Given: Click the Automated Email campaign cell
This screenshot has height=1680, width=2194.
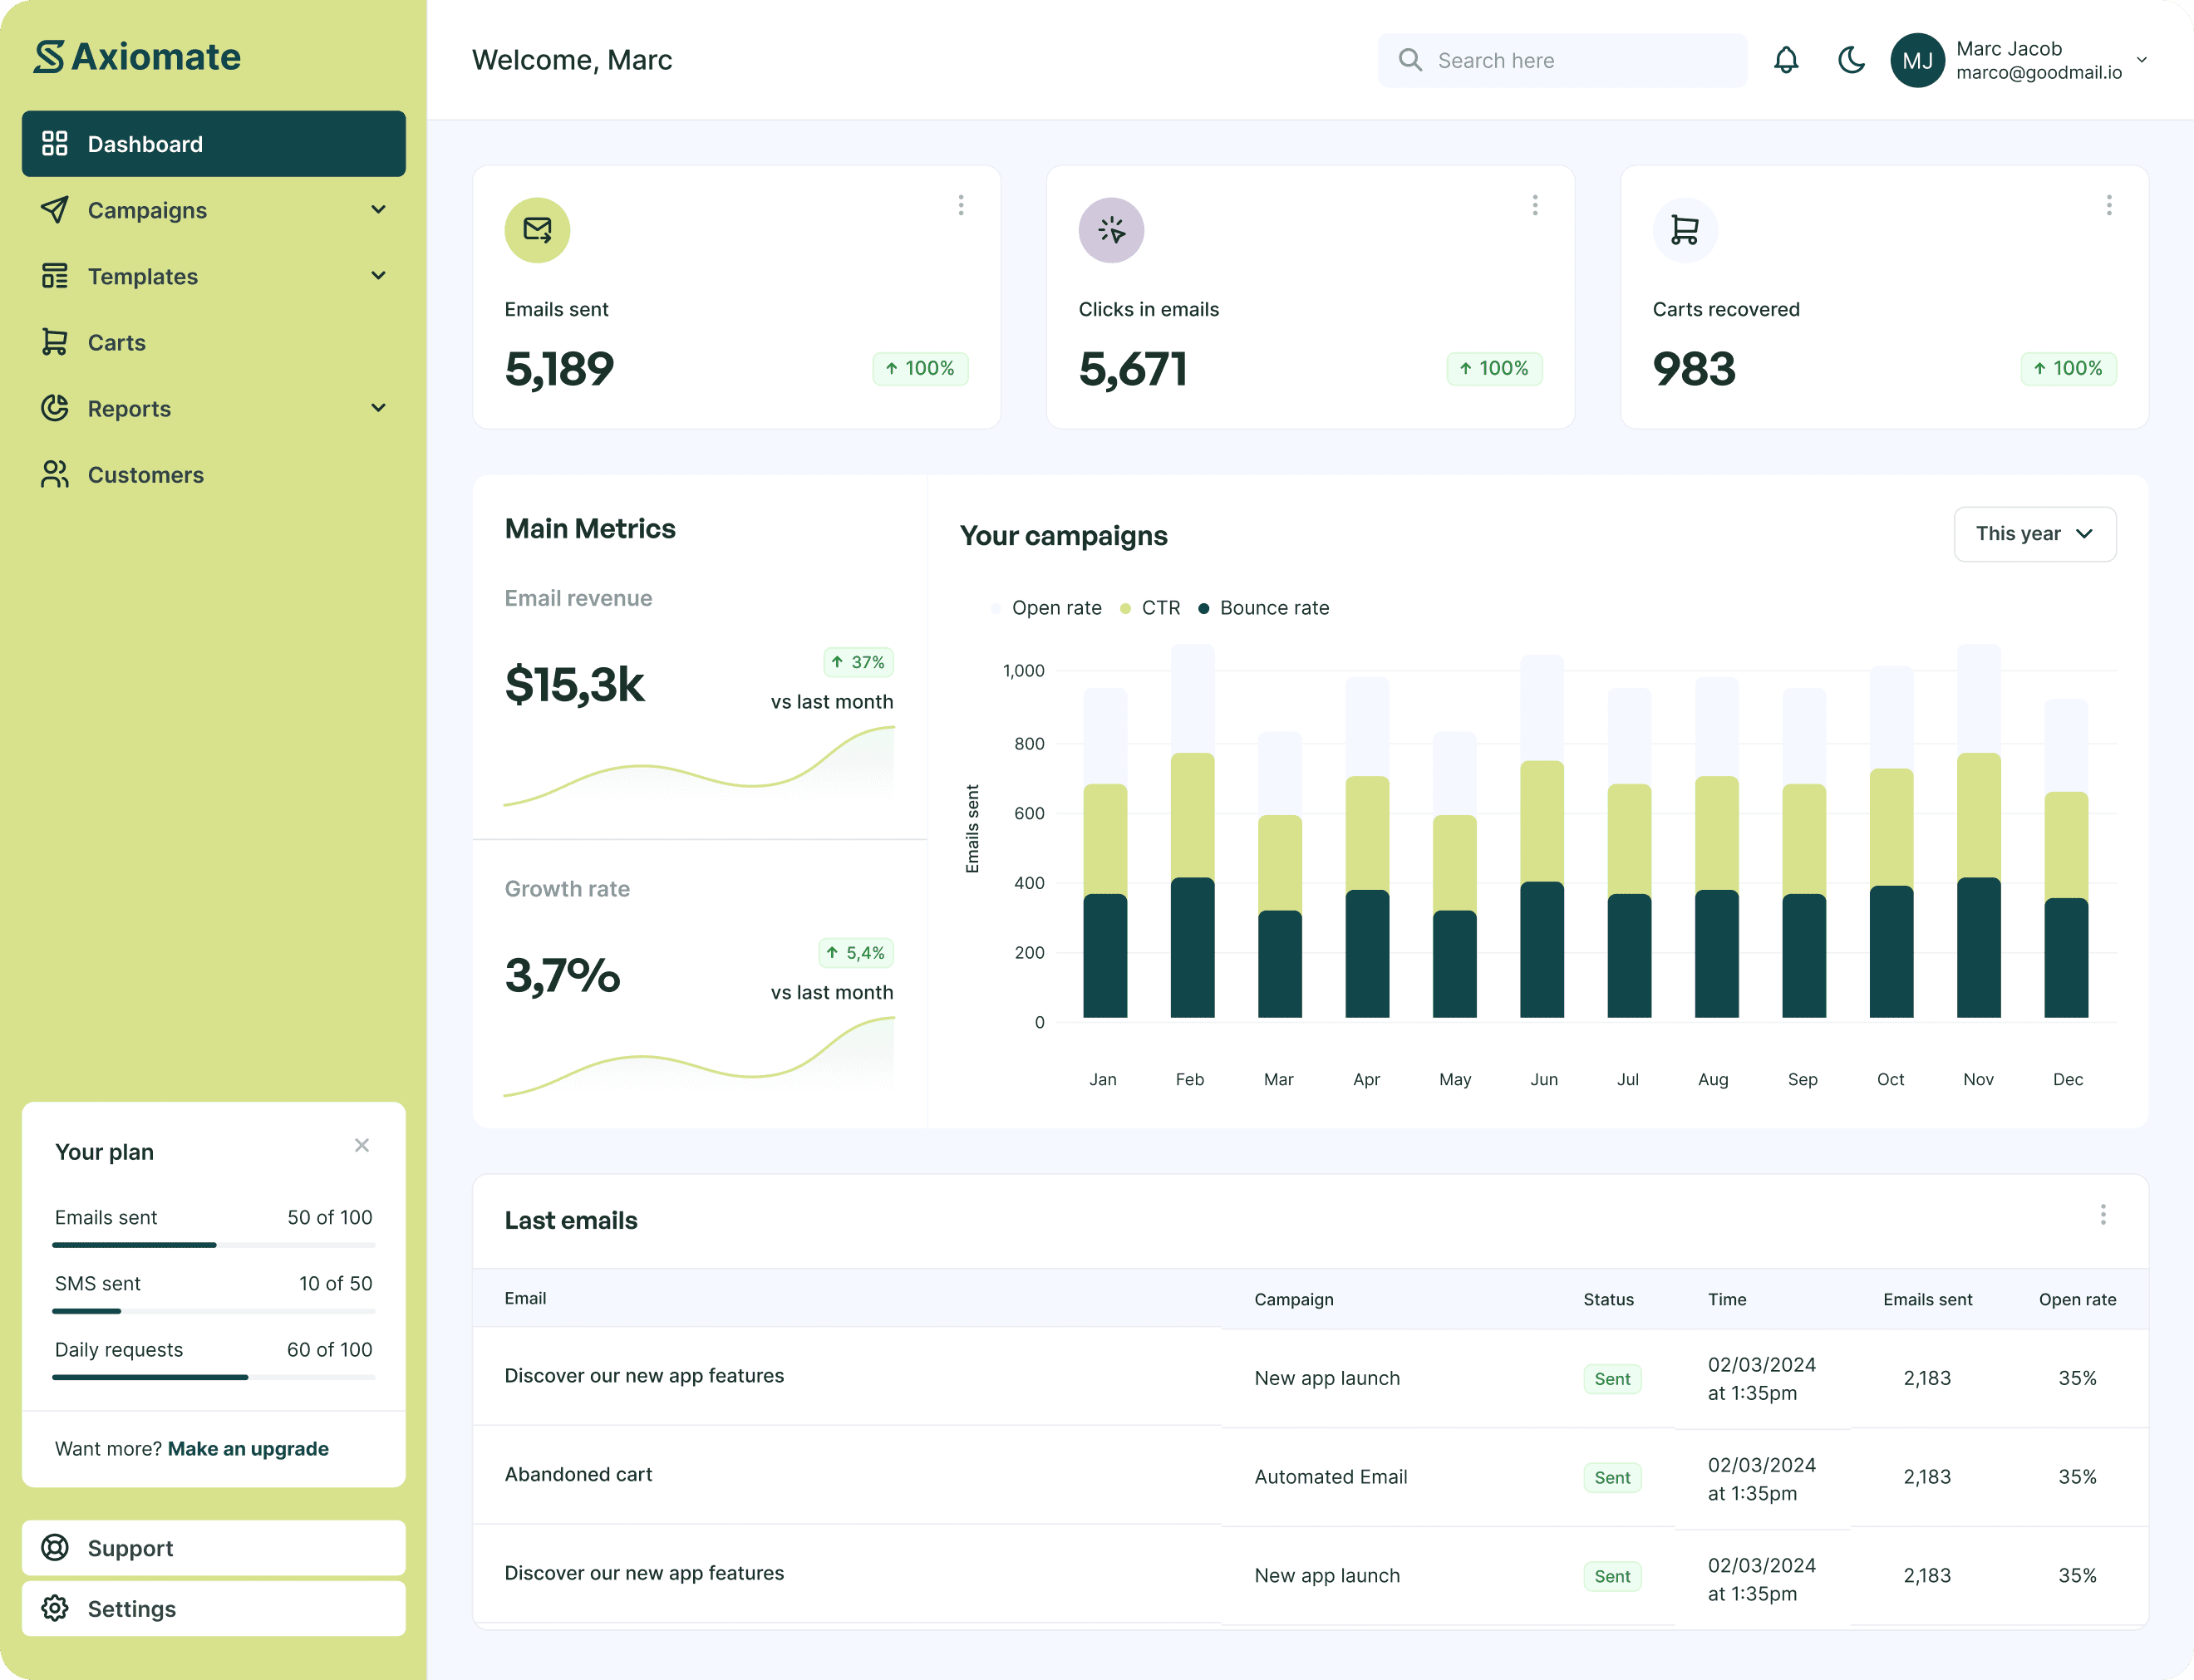Looking at the screenshot, I should (1330, 1477).
